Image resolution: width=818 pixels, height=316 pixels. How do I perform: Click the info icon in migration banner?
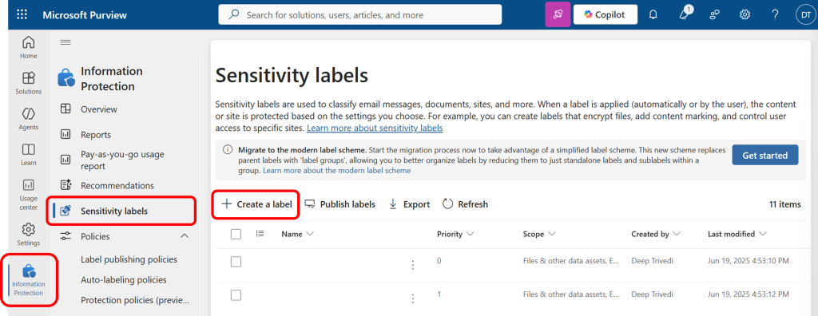228,150
